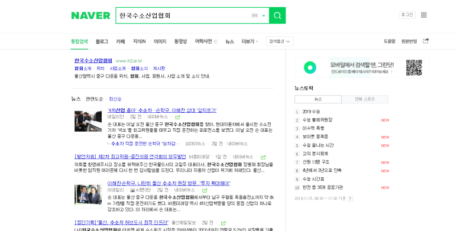Open news topic 고의 분식회계
Image resolution: width=457 pixels, height=231 pixels.
[315, 154]
